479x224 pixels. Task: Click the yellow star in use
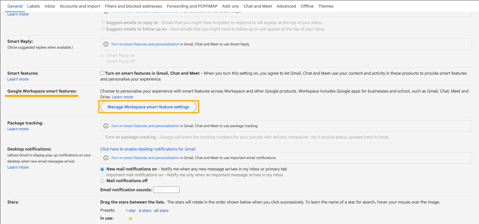(x=131, y=218)
